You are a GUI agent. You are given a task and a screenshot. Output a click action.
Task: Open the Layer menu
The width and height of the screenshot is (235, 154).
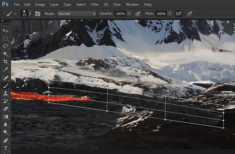[x=54, y=4]
